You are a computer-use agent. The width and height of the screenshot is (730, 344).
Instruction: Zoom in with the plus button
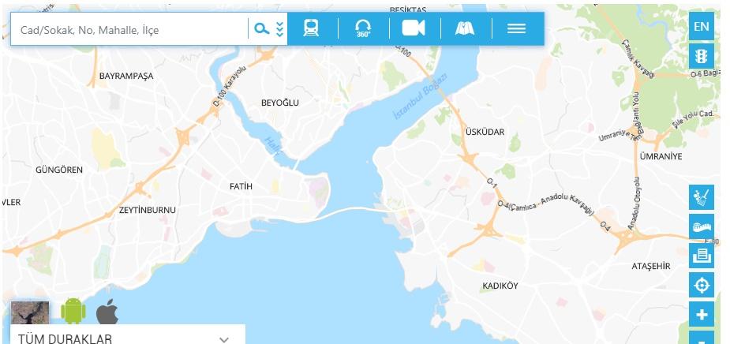point(701,315)
